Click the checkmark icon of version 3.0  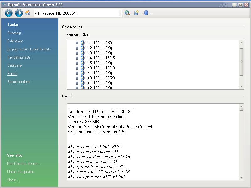(83, 78)
